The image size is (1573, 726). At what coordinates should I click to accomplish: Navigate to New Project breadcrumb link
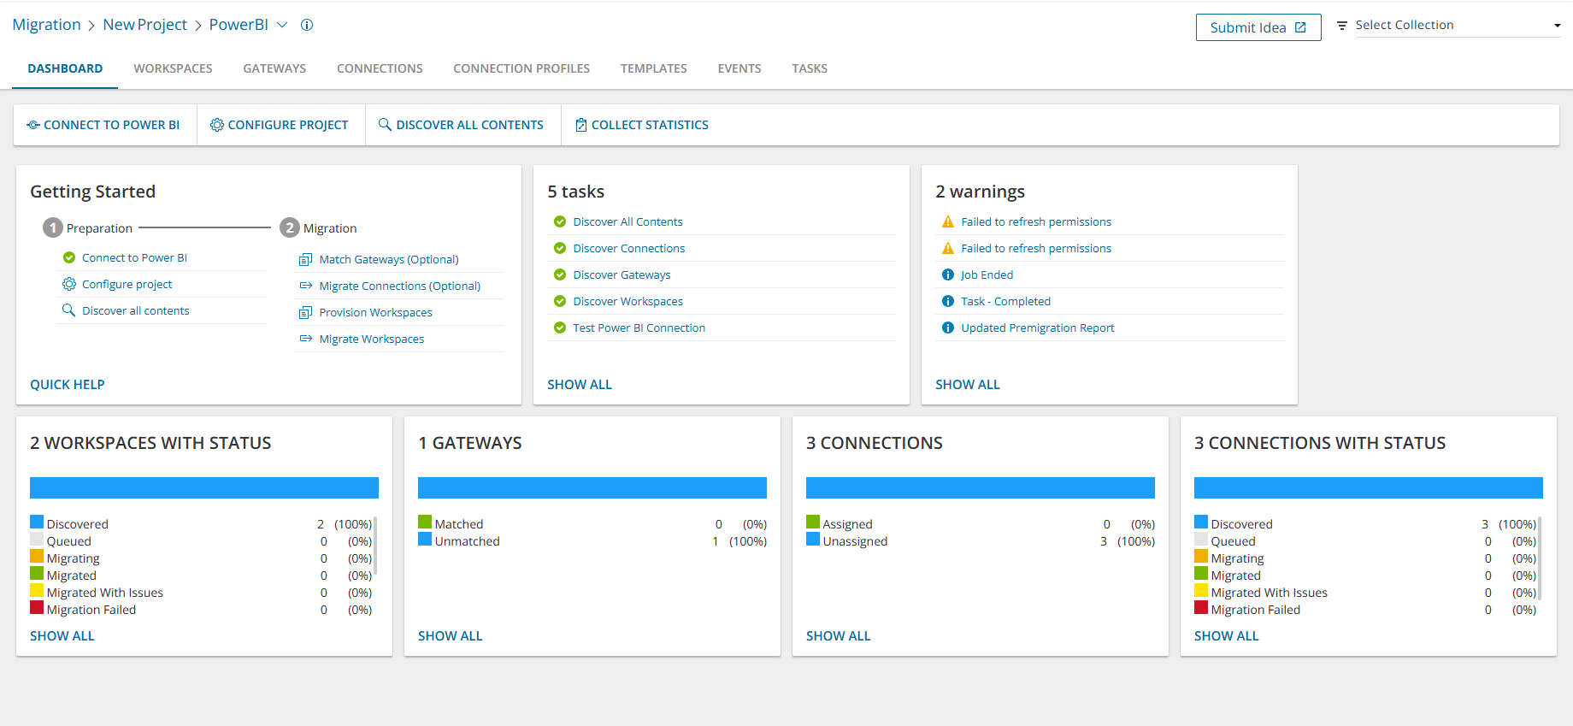tap(145, 25)
